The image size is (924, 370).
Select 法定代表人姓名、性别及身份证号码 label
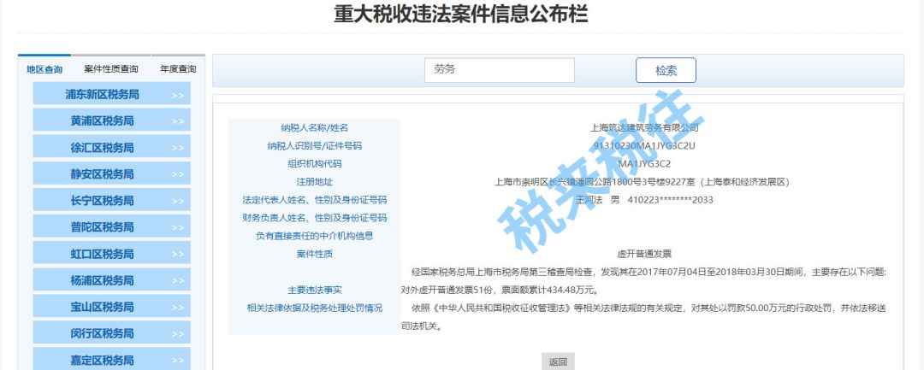[x=314, y=200]
